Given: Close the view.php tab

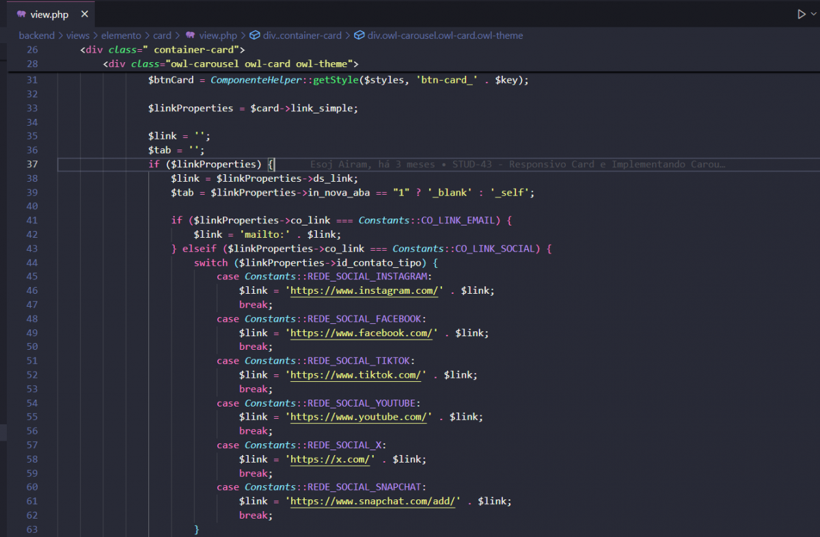Looking at the screenshot, I should pyautogui.click(x=82, y=14).
